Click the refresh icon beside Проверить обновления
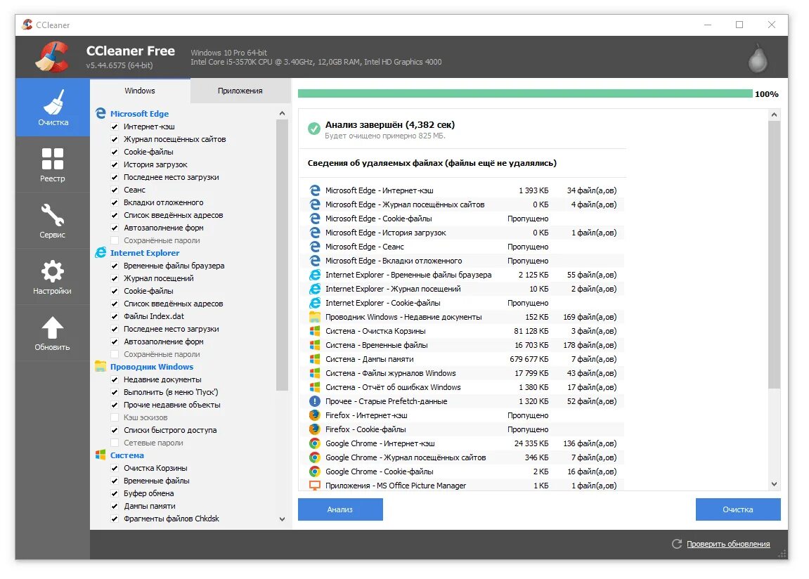Viewport: 809px width, 579px height. [x=677, y=544]
